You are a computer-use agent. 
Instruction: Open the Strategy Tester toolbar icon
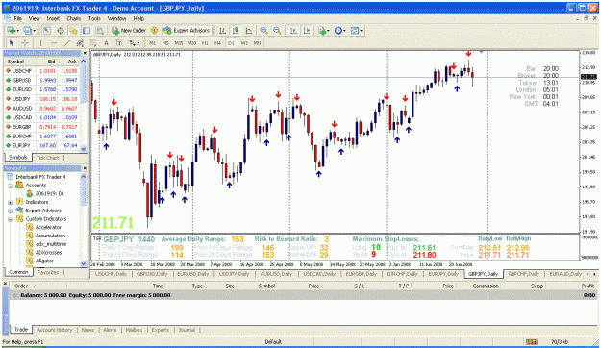click(x=100, y=30)
